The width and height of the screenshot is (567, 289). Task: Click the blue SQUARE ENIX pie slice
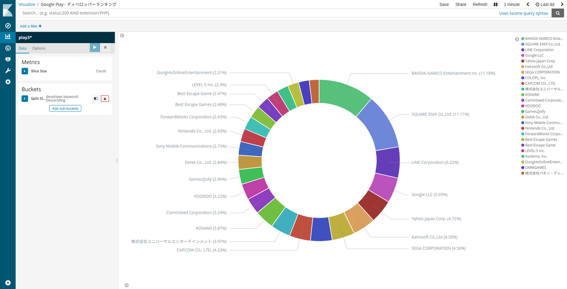pos(380,126)
